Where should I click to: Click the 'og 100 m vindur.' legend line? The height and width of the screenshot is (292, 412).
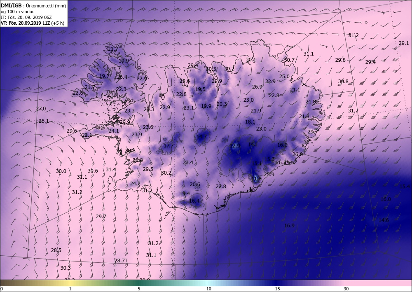(18, 12)
